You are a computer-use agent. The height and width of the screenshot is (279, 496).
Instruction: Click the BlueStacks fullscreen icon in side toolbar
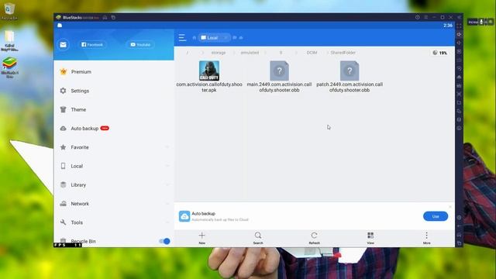point(459,26)
